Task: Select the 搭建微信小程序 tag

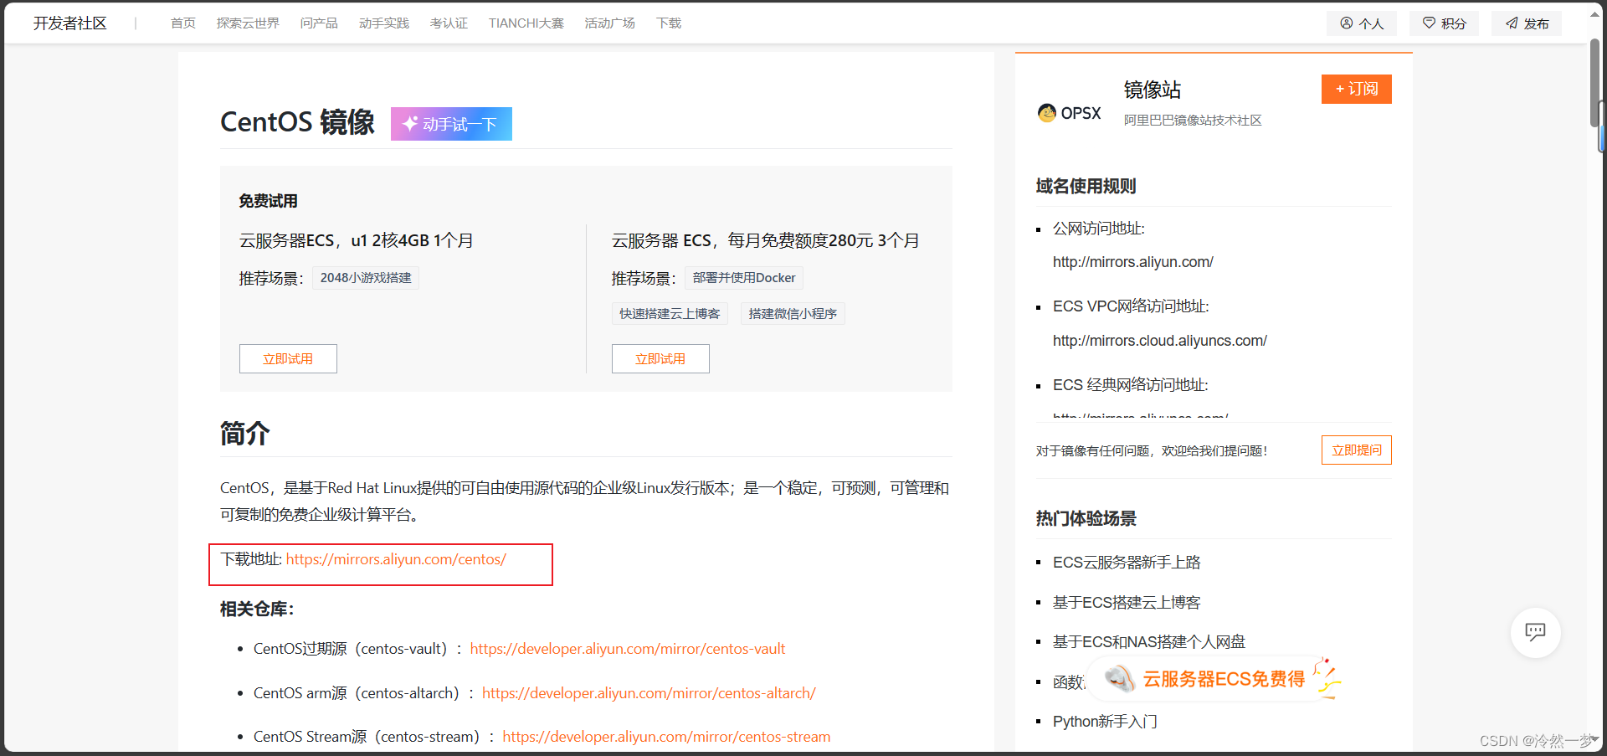Action: pyautogui.click(x=793, y=314)
